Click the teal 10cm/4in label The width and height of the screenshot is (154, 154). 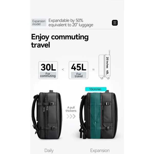[x=96, y=89]
